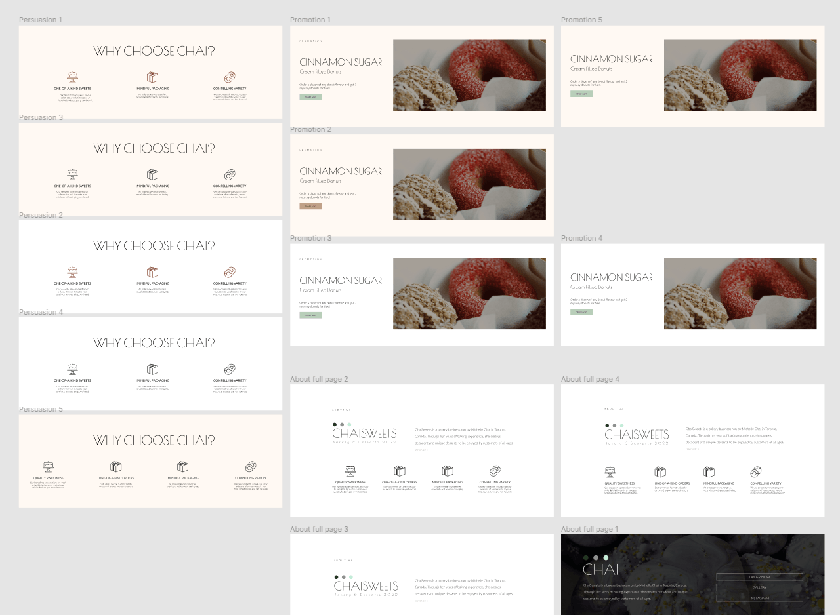Select the green dot above the CHAISWEETS logo
The image size is (840, 615).
(x=350, y=424)
